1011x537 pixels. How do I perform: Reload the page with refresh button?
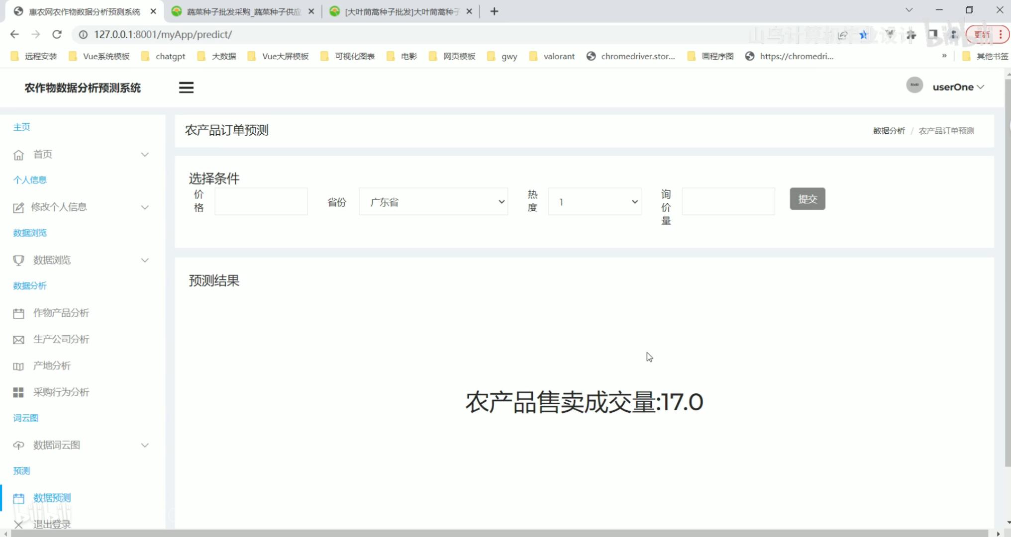point(57,34)
